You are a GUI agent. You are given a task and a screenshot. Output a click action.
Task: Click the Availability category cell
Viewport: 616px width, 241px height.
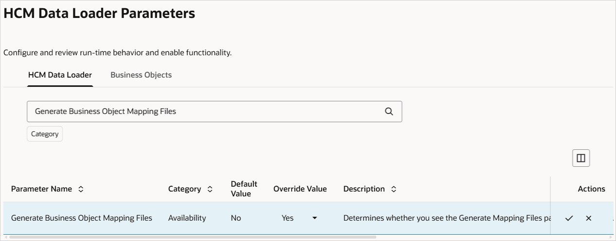click(187, 218)
